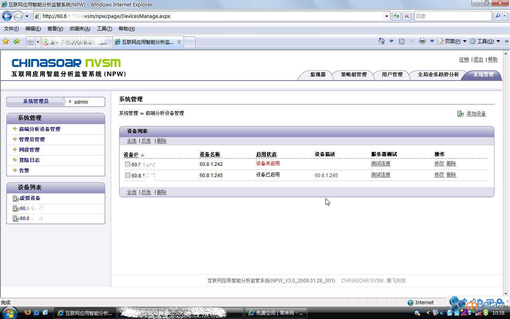Click the Favorites star icon
The width and height of the screenshot is (510, 319).
(x=6, y=41)
